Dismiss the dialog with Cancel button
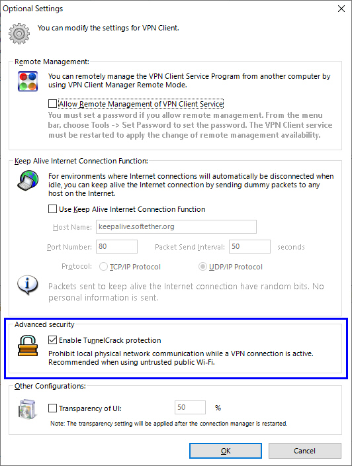 pyautogui.click(x=305, y=451)
